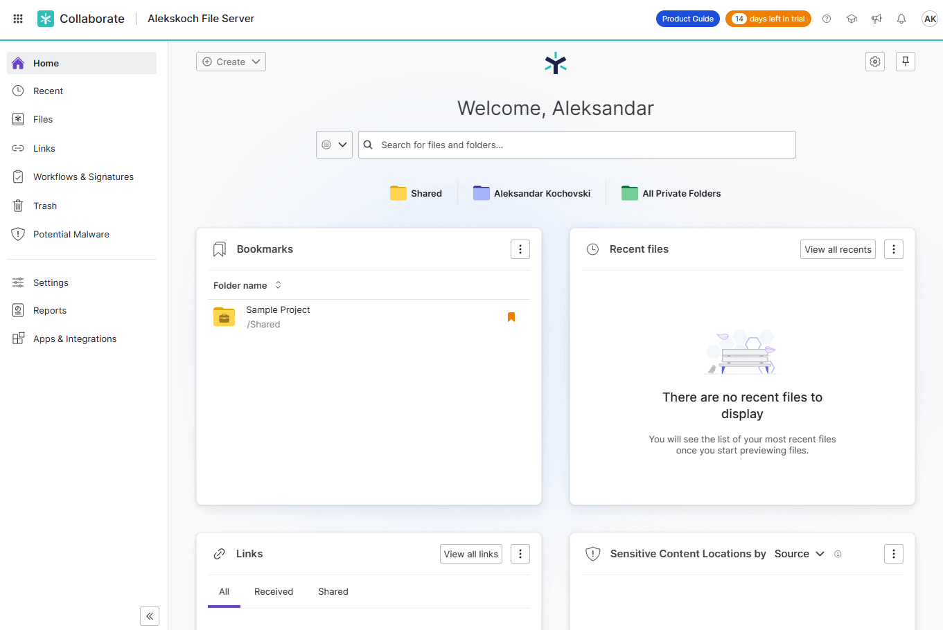
Task: Open Potential Malware section
Action: point(82,234)
